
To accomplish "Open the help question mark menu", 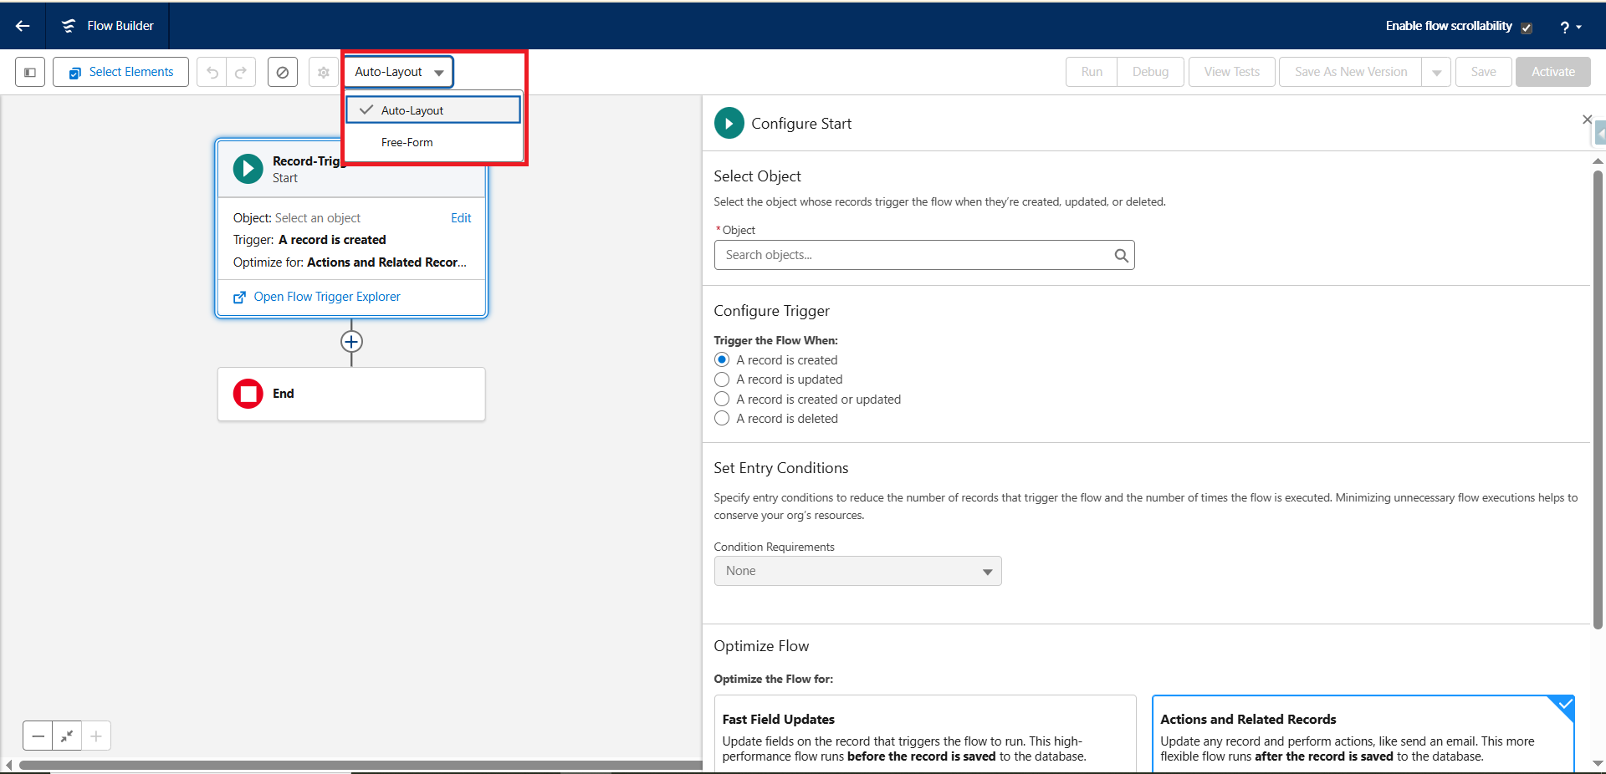I will [1569, 27].
